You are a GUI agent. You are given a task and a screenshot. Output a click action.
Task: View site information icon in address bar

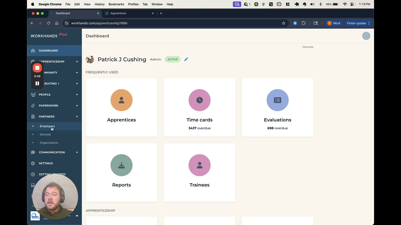66,23
